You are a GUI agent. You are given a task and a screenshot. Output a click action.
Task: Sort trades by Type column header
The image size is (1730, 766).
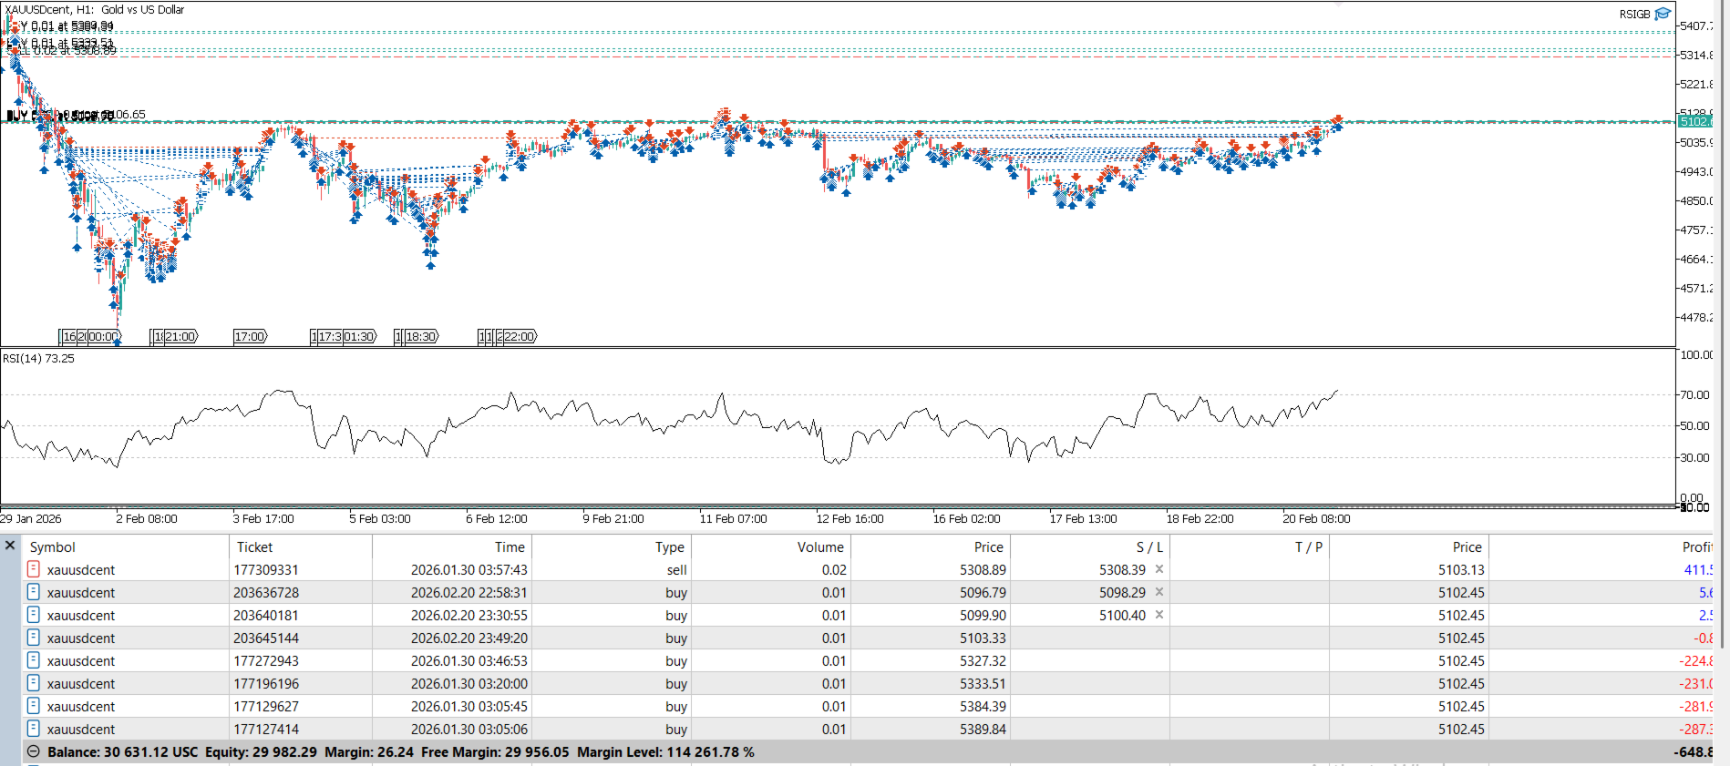click(669, 546)
